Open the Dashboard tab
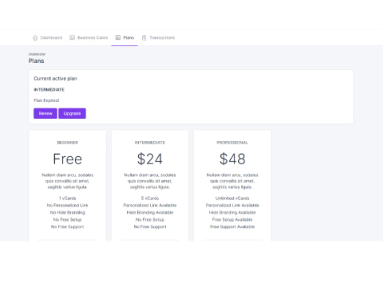Image resolution: width=383 pixels, height=287 pixels. 47,38
